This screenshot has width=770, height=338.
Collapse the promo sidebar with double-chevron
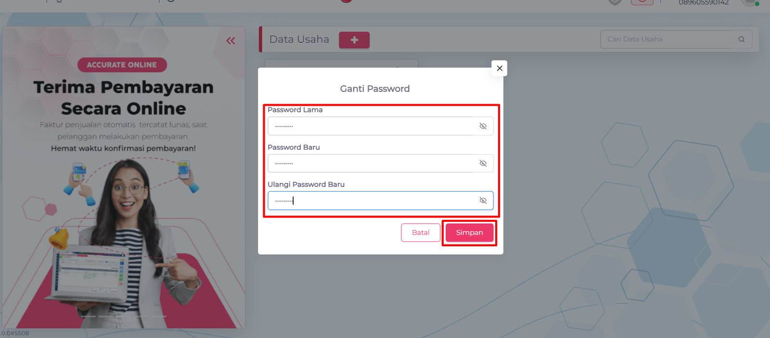pos(231,41)
